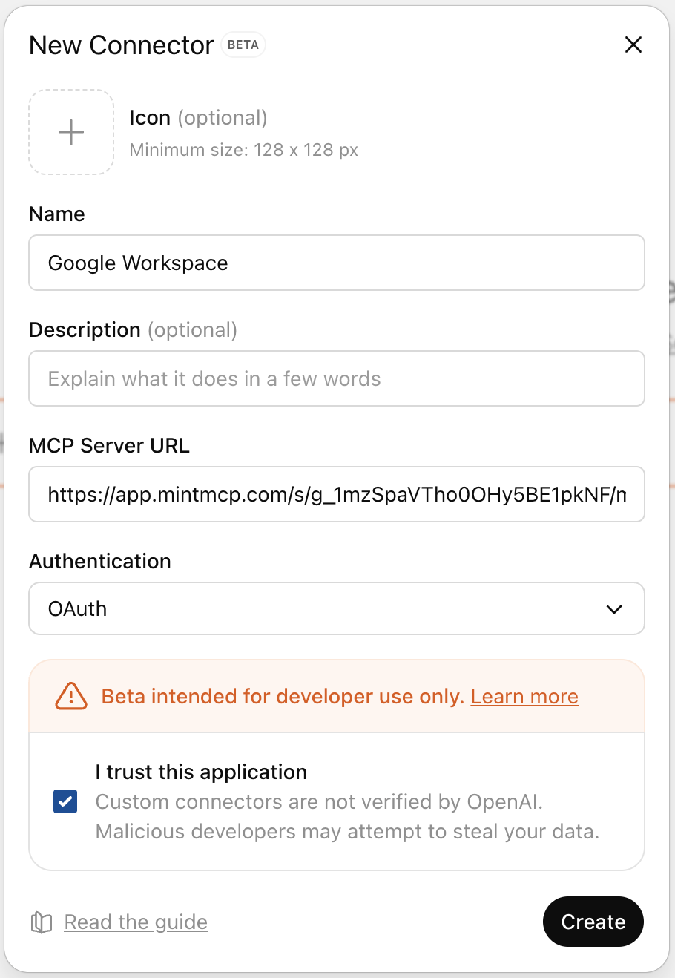Select the New Connector dialog title
675x978 pixels.
(121, 45)
